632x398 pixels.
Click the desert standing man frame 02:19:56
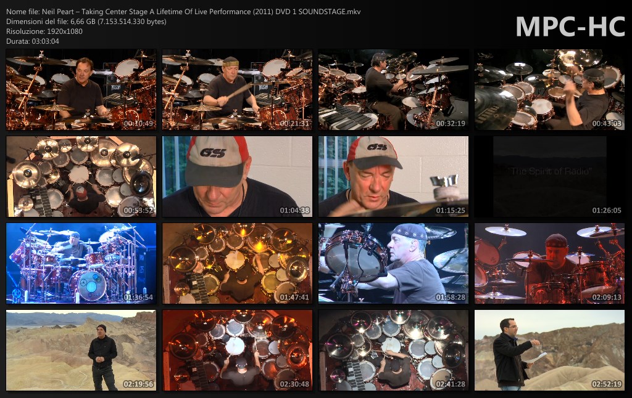coord(81,351)
